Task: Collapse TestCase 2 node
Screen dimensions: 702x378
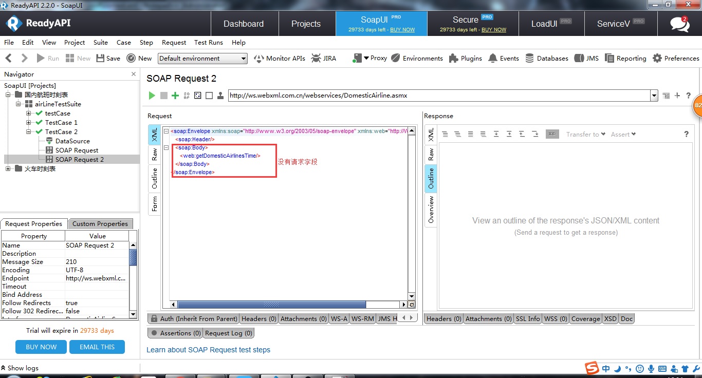Action: pyautogui.click(x=29, y=131)
